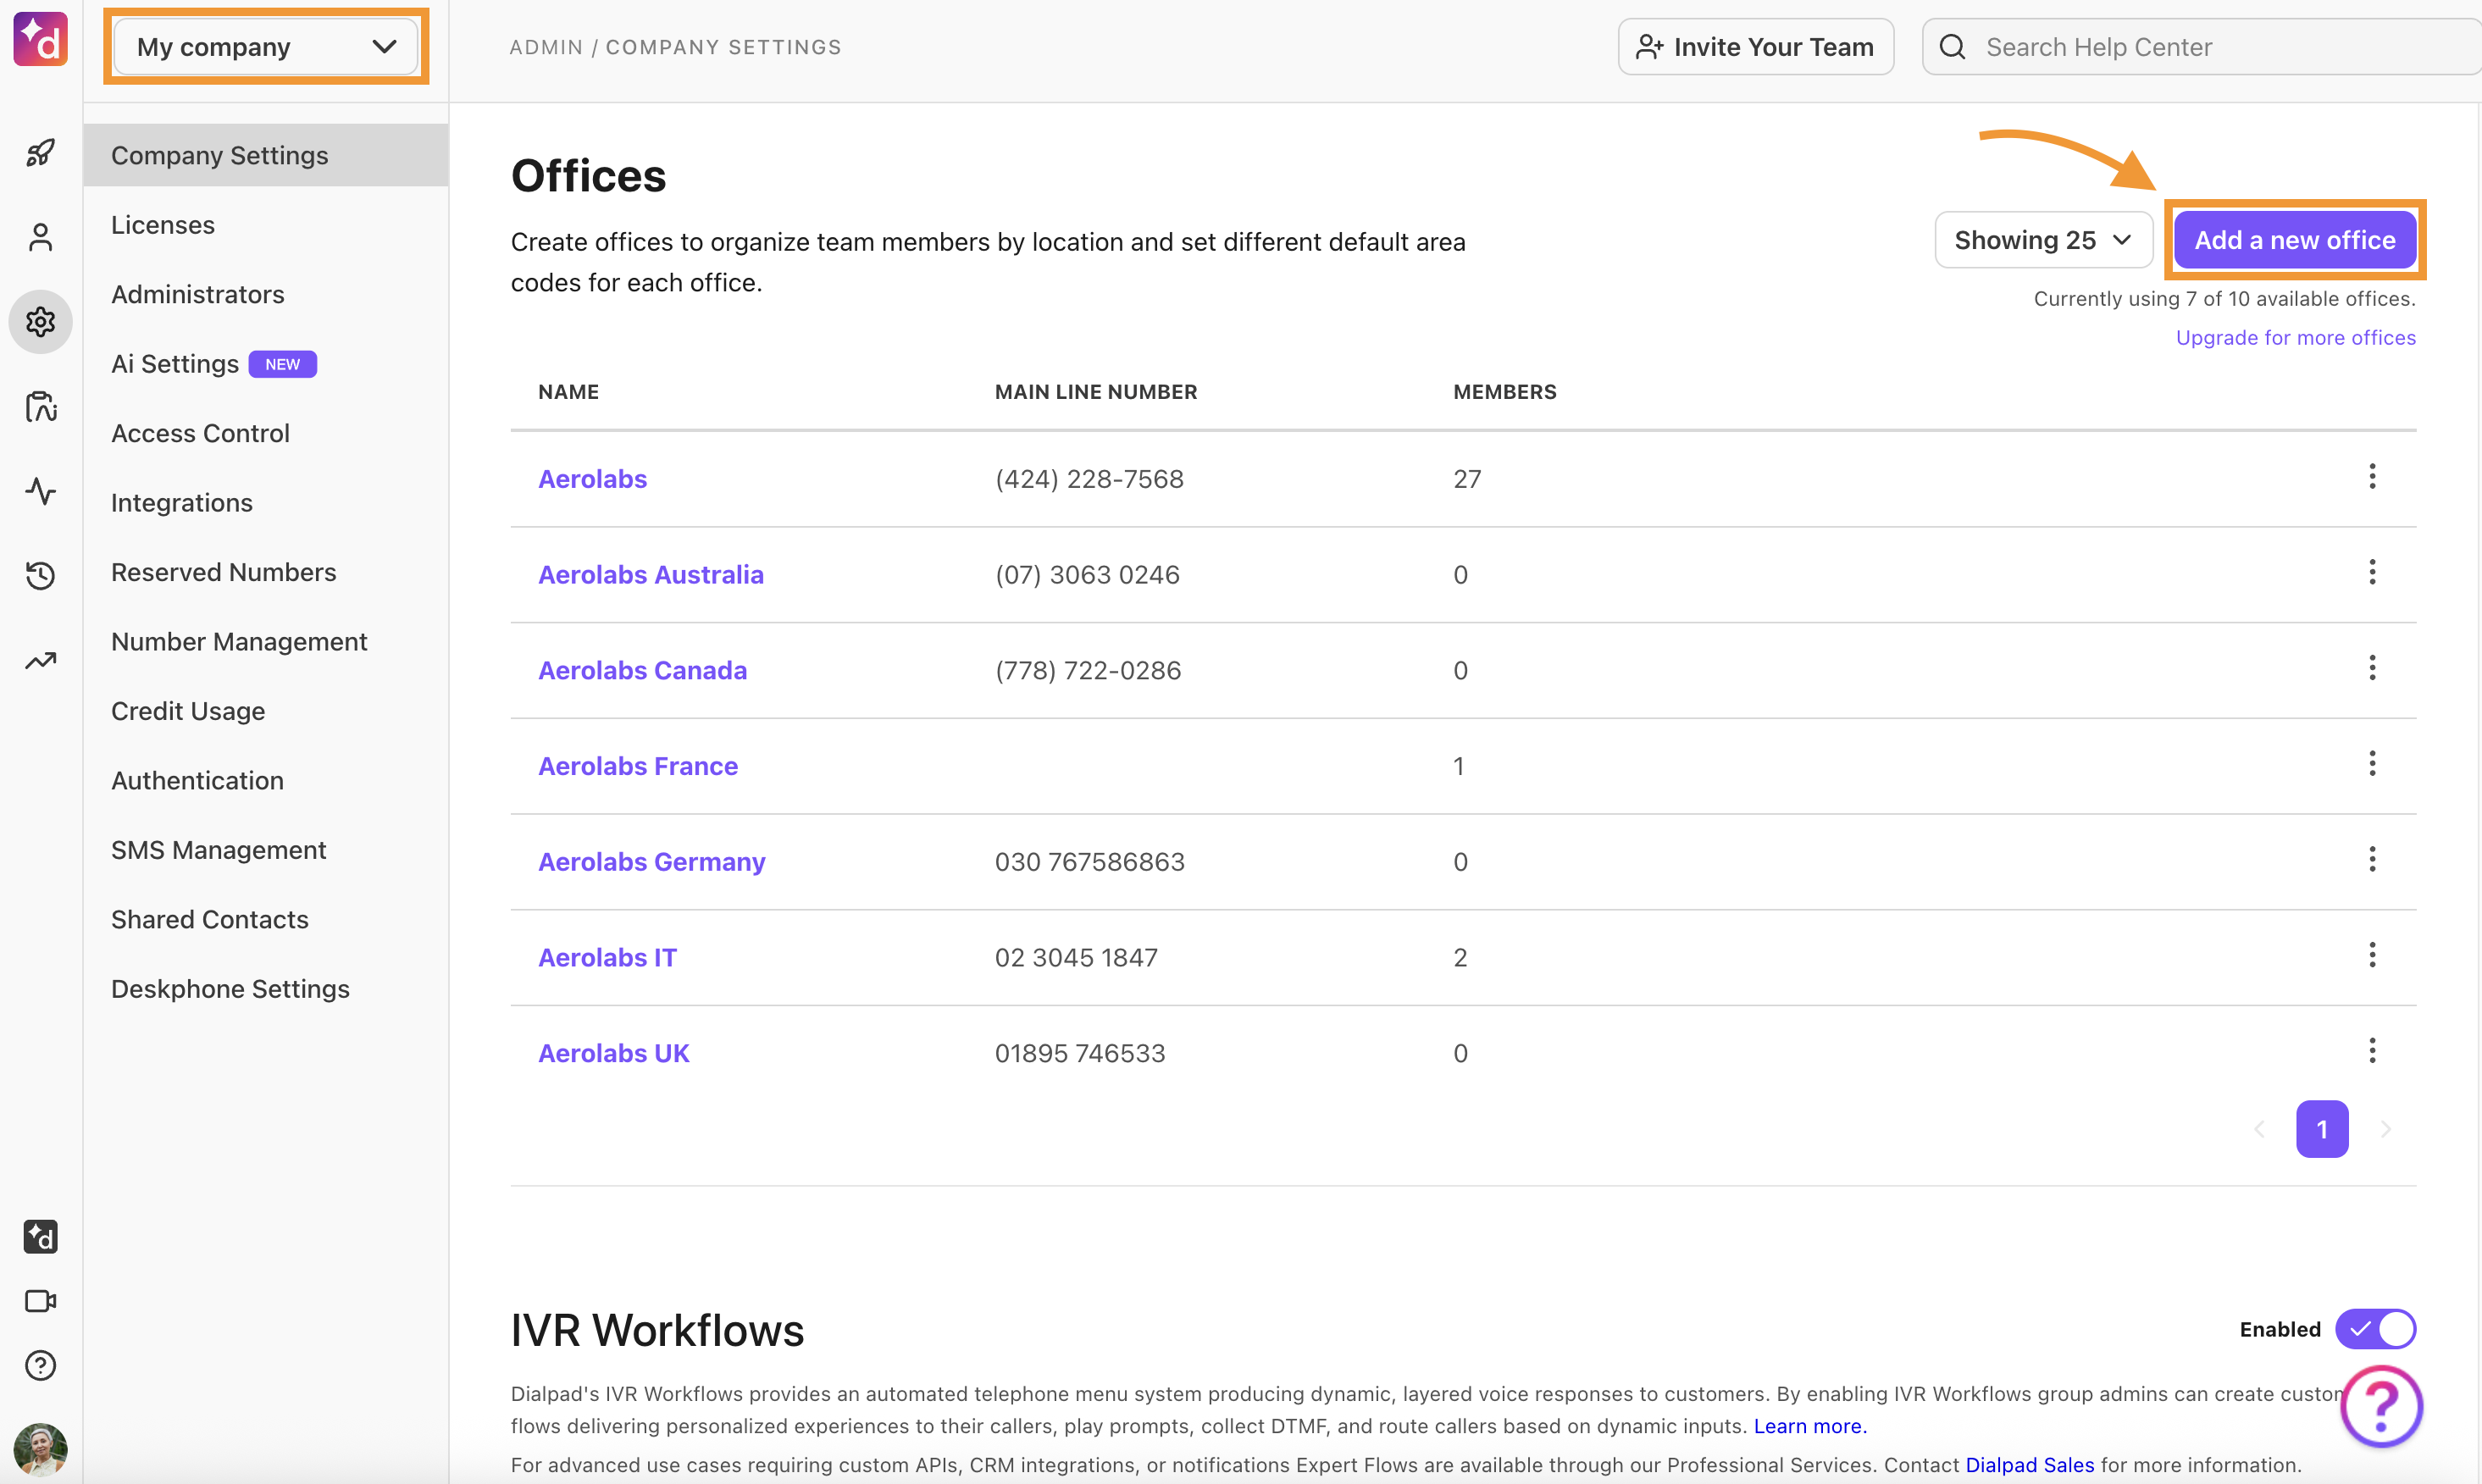Open the Aerolabs France office link
Screen dimensions: 2482x1484
click(638, 766)
